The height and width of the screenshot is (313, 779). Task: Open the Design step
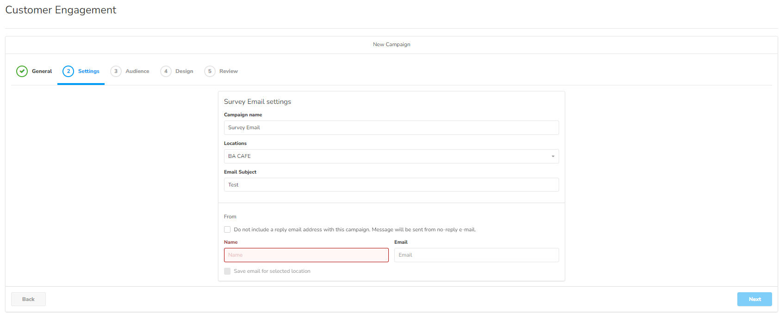(x=184, y=71)
